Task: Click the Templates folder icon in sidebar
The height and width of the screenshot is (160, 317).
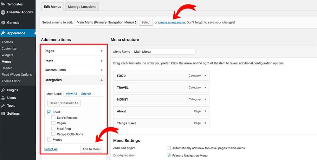Action: (3, 4)
